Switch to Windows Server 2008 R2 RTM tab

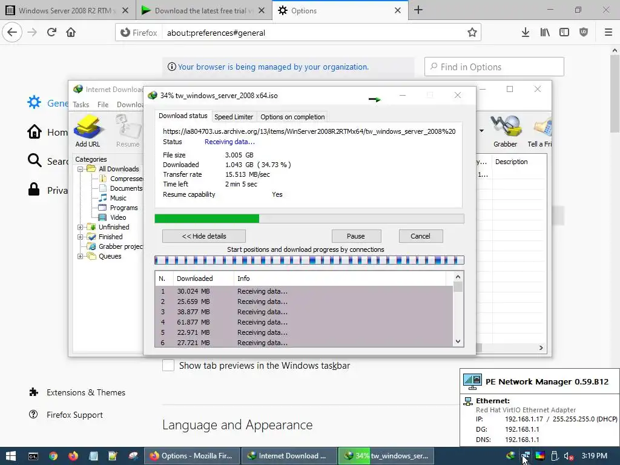click(65, 11)
